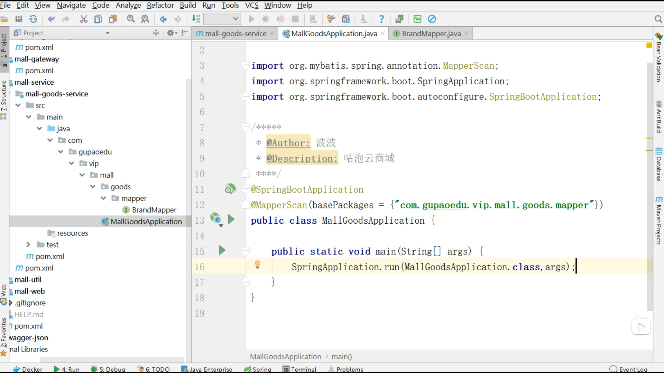Click the yellow lightbulb intention icon
This screenshot has height=373, width=664.
[x=258, y=265]
